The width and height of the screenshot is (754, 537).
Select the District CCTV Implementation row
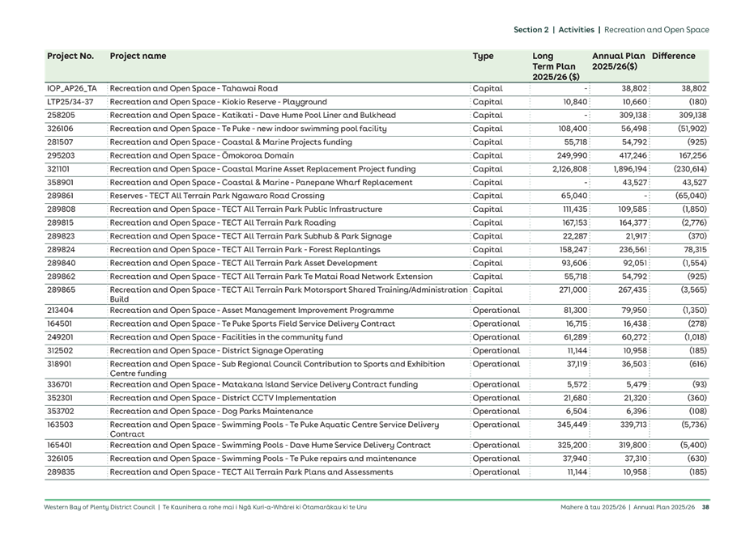243,397
